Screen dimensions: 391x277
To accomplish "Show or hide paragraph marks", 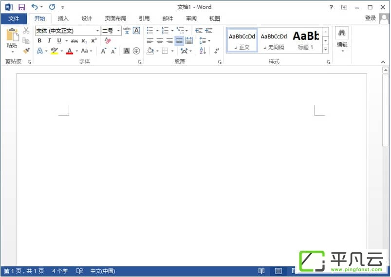I will 217,51.
